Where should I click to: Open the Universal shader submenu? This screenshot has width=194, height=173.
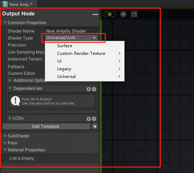pos(85,77)
